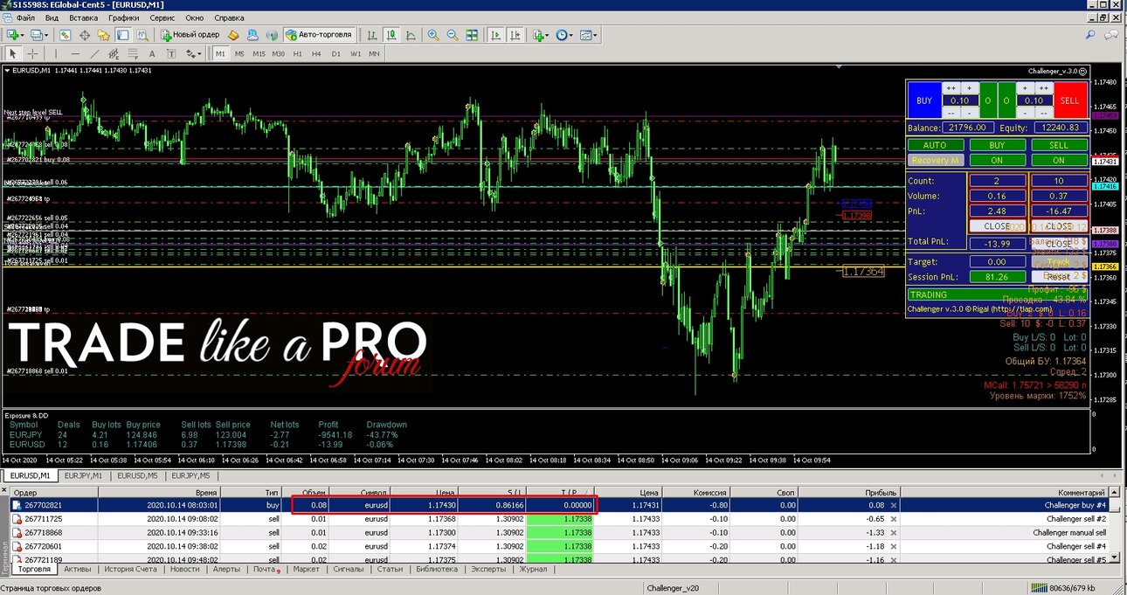Image resolution: width=1127 pixels, height=595 pixels.
Task: Increase buy lot with the ++ stepper
Action: (x=951, y=87)
